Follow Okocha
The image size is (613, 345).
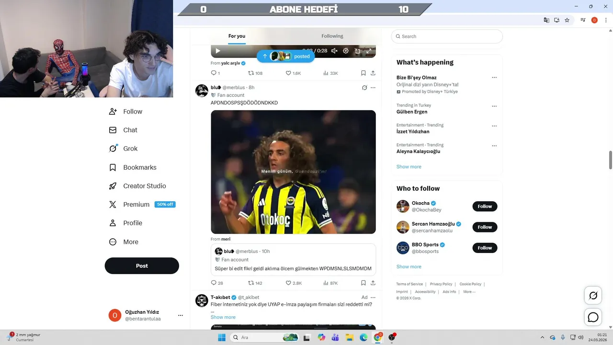pyautogui.click(x=485, y=207)
